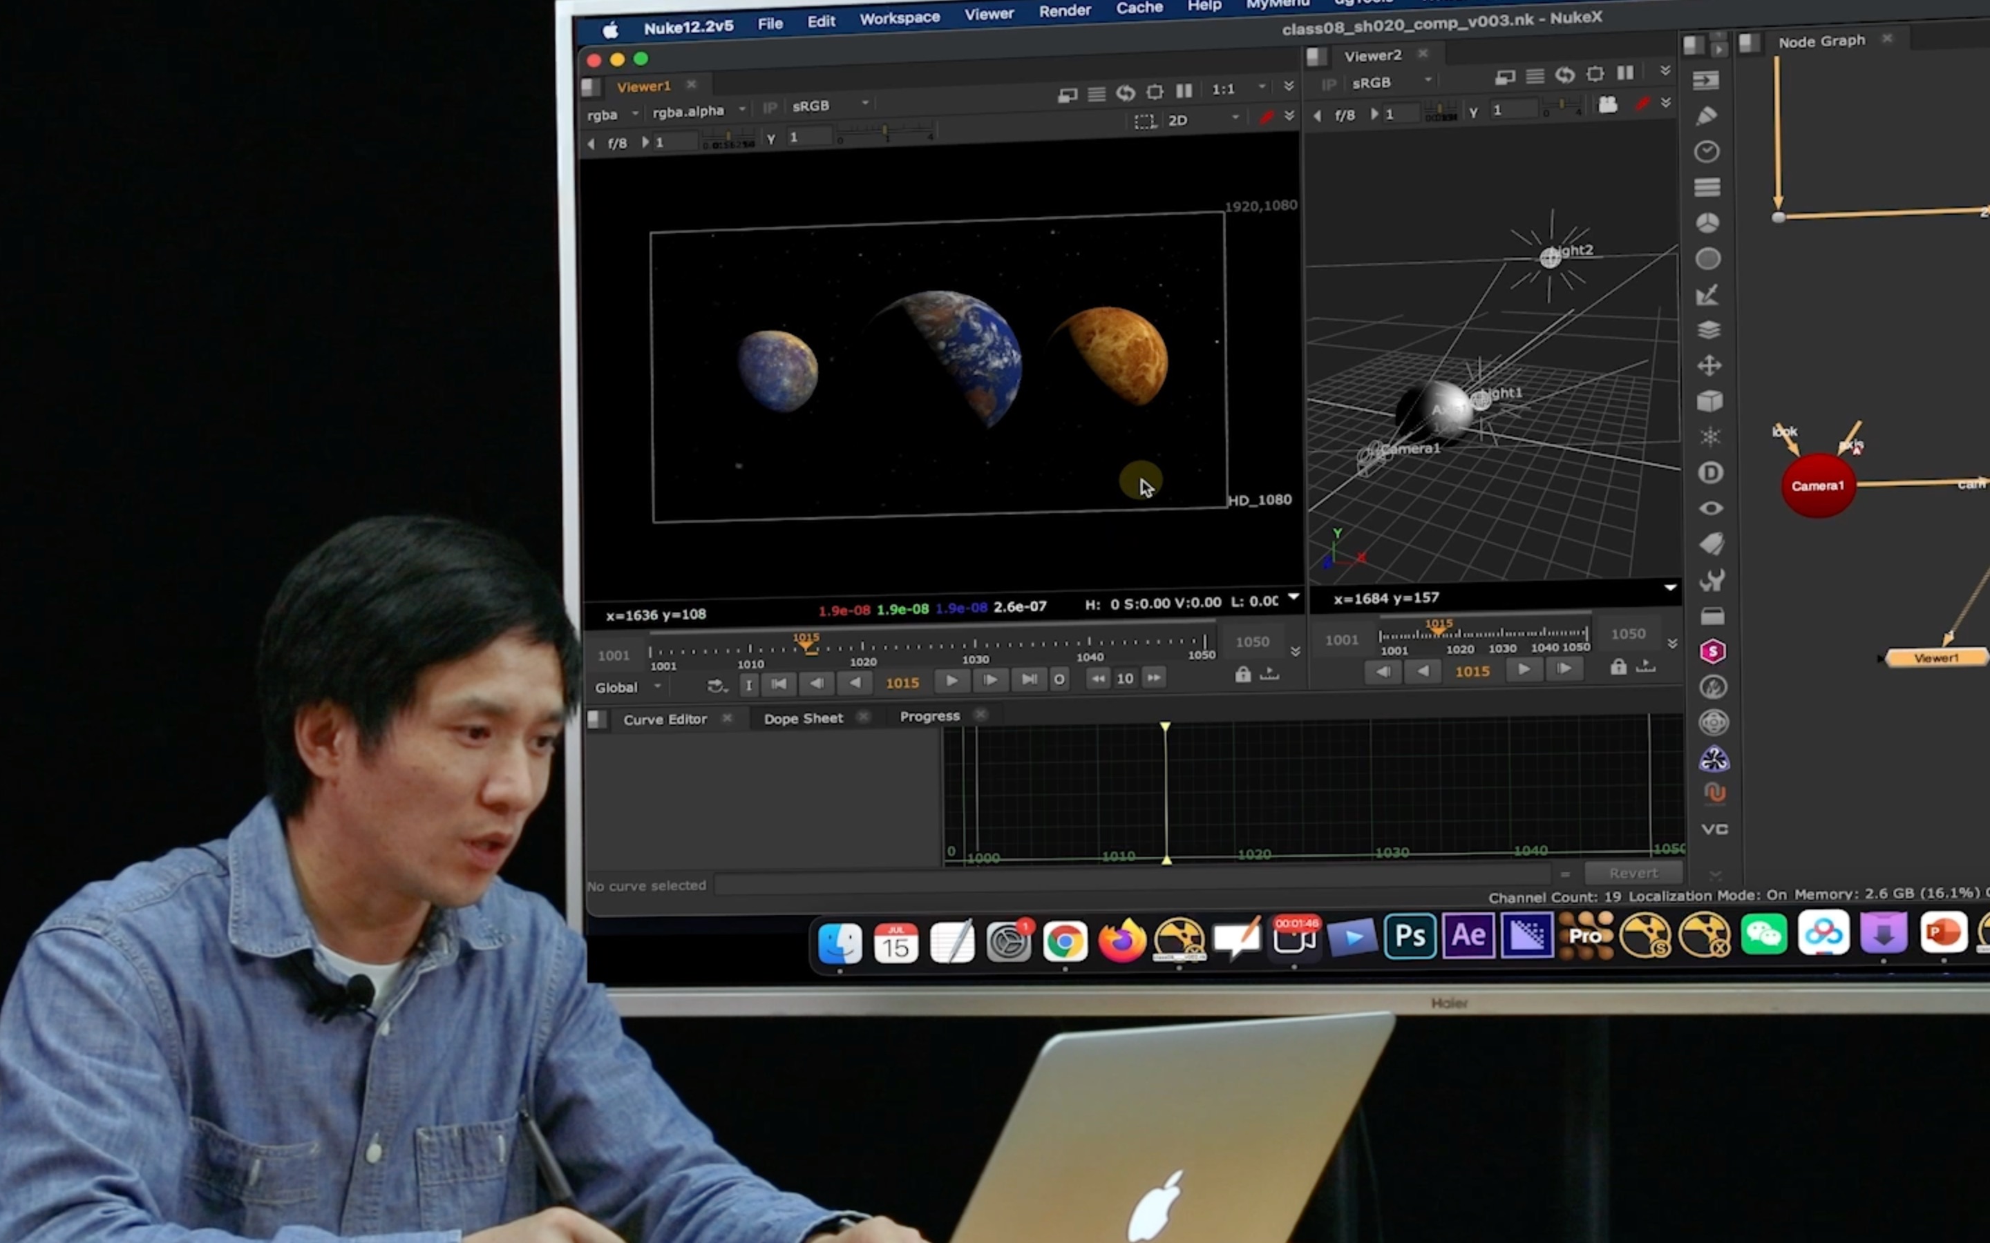
Task: Switch to the Dope Sheet tab
Action: click(803, 718)
